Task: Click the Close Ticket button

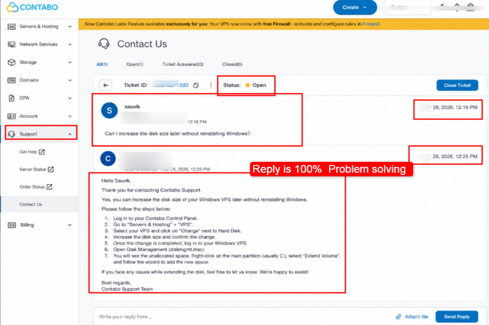Action: [457, 85]
